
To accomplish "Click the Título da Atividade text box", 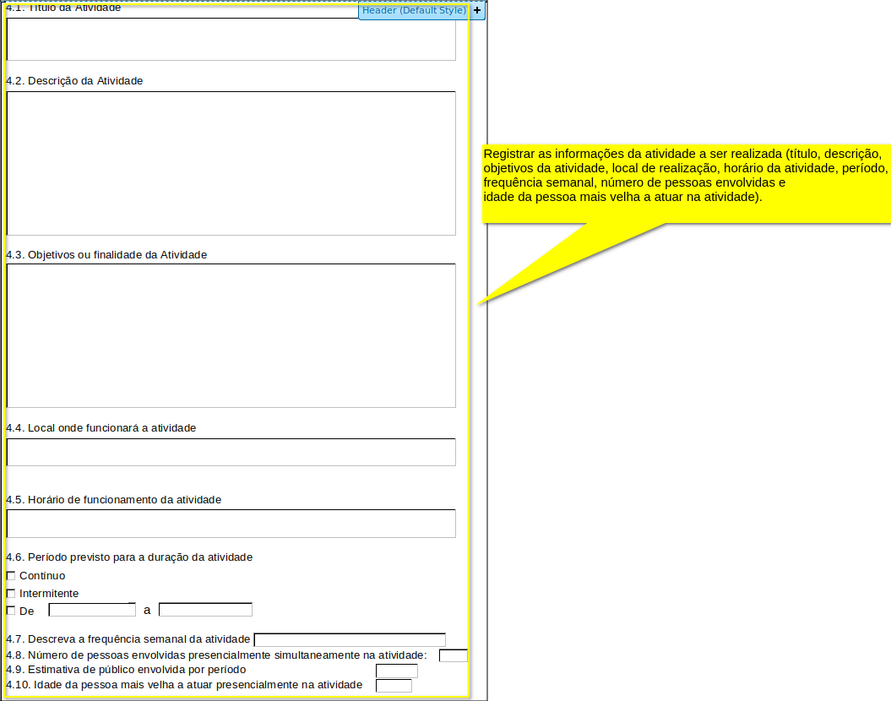I will 231,39.
